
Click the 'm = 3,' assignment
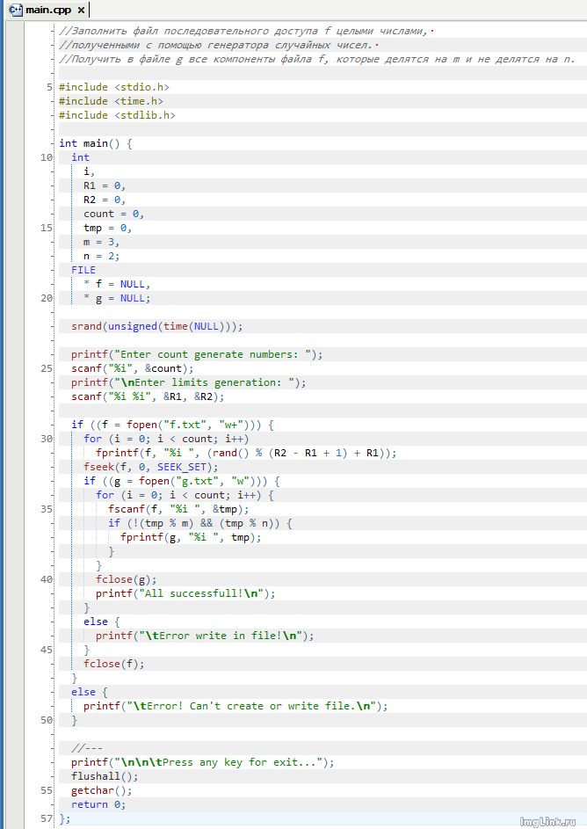[101, 242]
